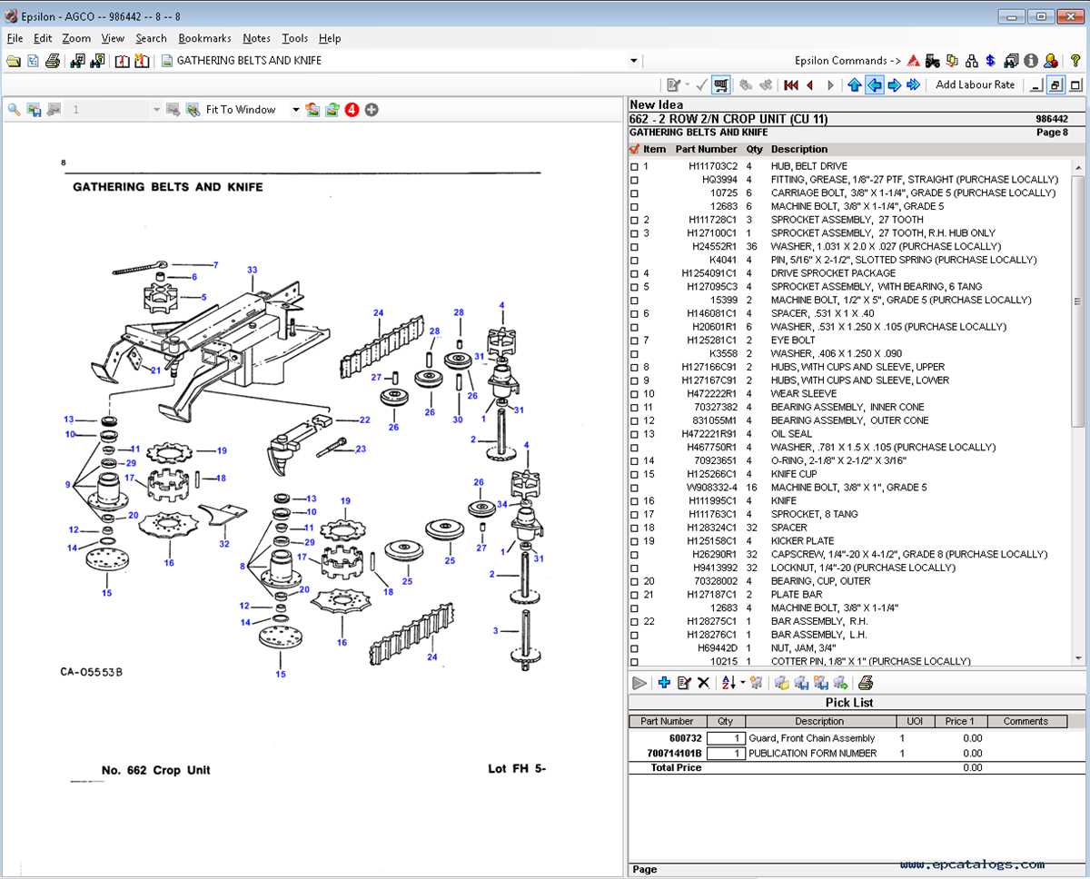Click the edit note icon in the pick list toolbar

coord(684,683)
